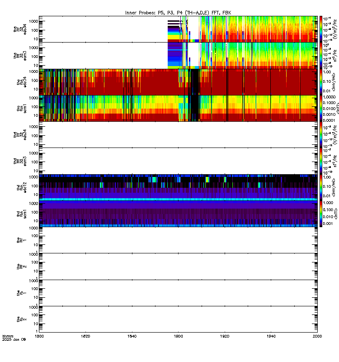Click the 'thd fbk scm1' panel label
Viewport: 339px width, 362px height.
pos(22,214)
